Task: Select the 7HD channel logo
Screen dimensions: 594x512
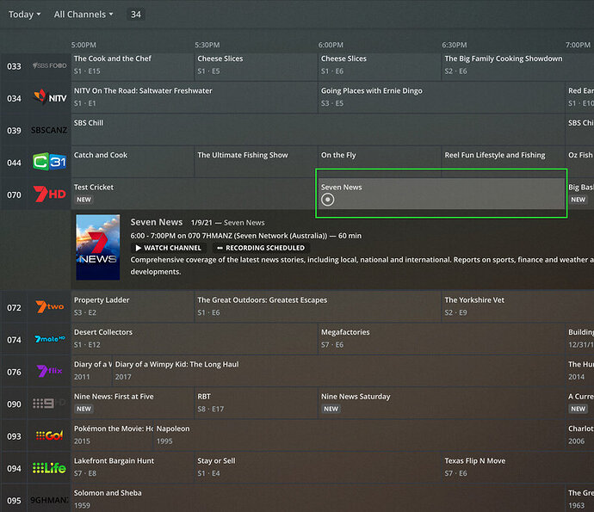Action: 50,194
